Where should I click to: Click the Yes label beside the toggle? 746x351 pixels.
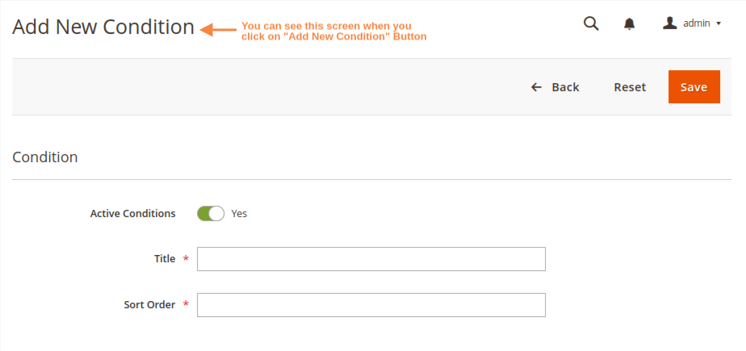(239, 214)
